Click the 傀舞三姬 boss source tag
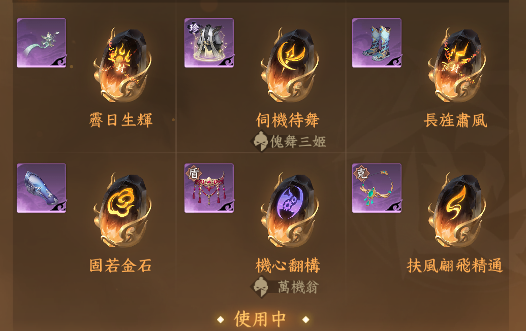The height and width of the screenshot is (331, 526). click(x=289, y=141)
